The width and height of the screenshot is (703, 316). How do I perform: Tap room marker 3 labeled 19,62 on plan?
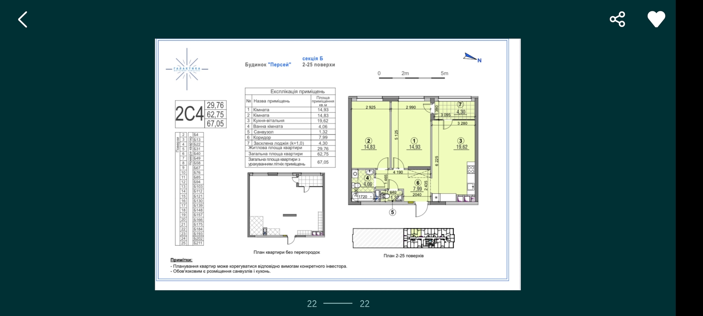[x=461, y=141]
